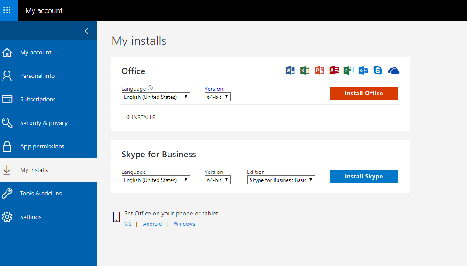Click the Install Skype button
Screen dimensions: 467x266
(364, 176)
